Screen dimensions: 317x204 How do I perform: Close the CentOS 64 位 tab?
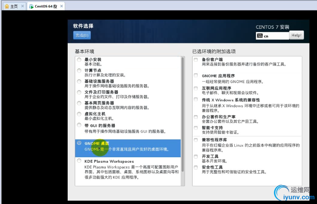click(x=61, y=6)
